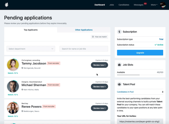Click Match: 12 % under Michael Sherman
Screen dimensions: 169x124
coord(13,95)
